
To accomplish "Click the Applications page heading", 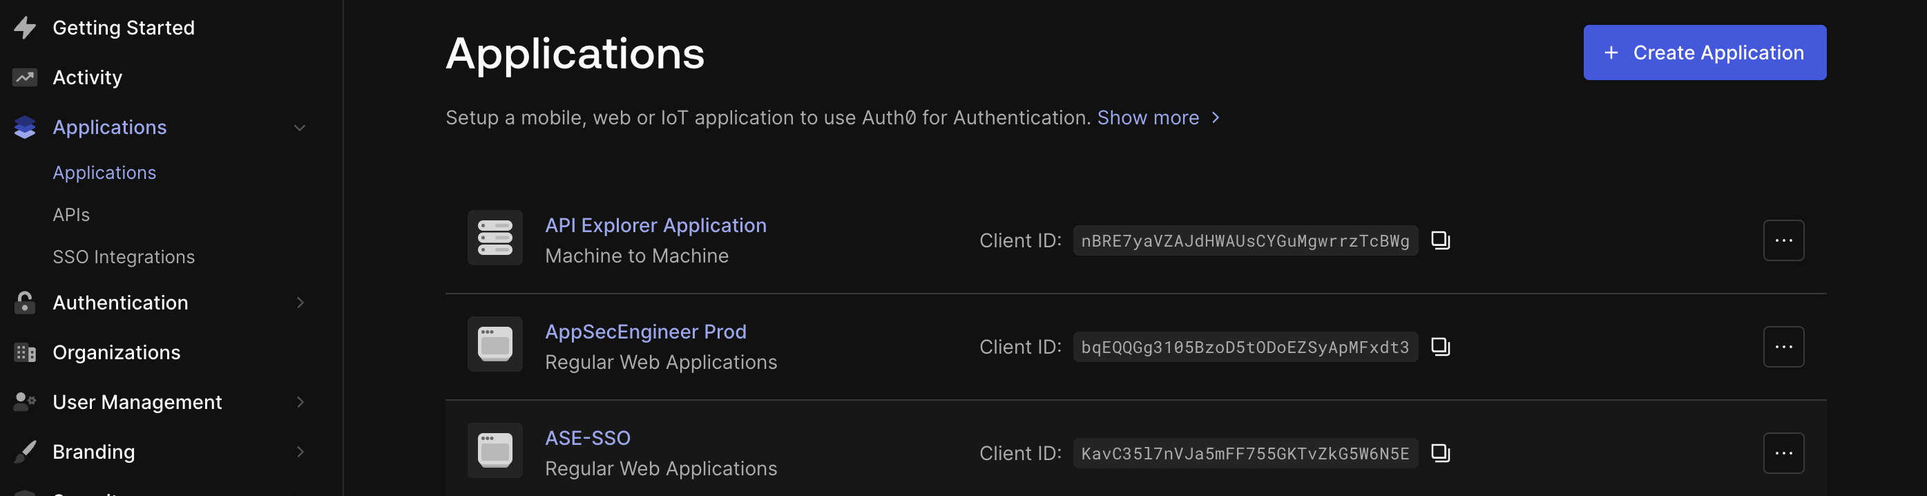I will (x=575, y=54).
